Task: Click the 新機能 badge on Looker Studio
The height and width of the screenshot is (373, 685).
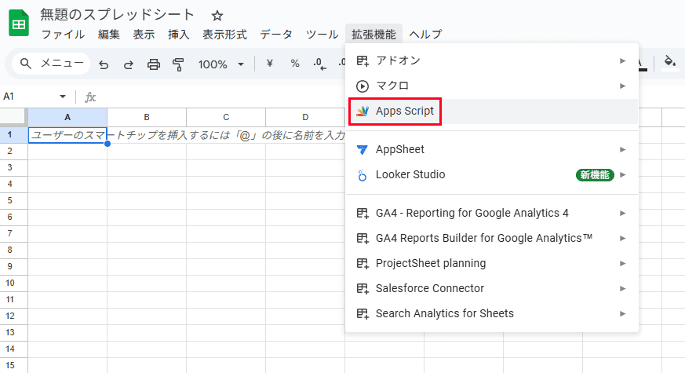Action: click(x=595, y=175)
